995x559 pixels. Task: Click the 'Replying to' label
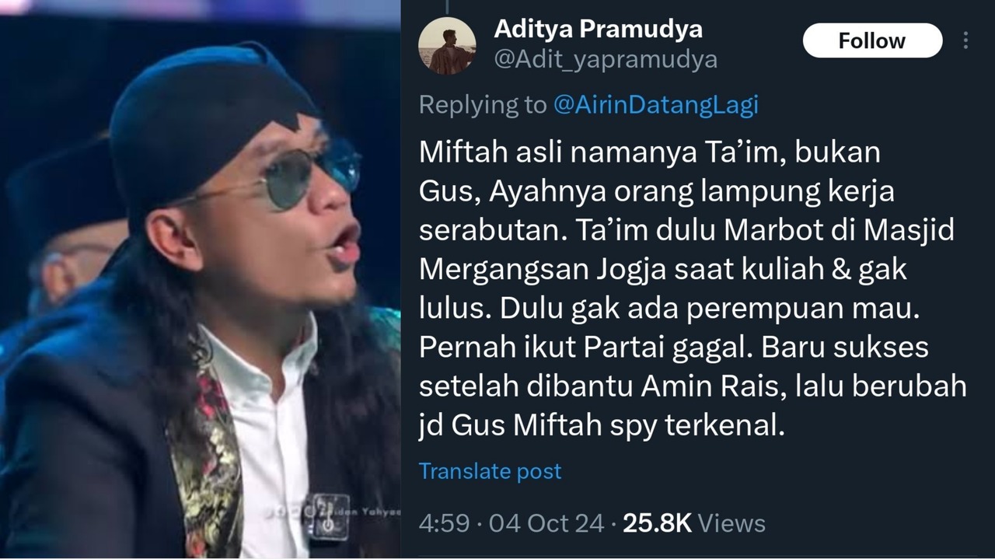point(483,106)
